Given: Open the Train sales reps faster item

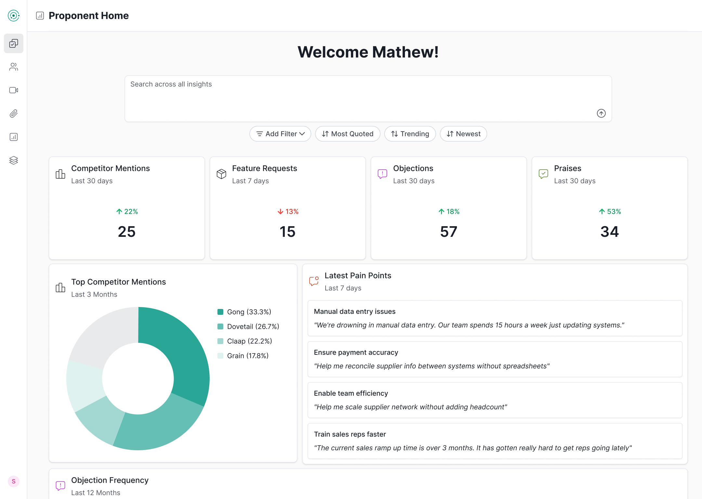Looking at the screenshot, I should coord(495,441).
